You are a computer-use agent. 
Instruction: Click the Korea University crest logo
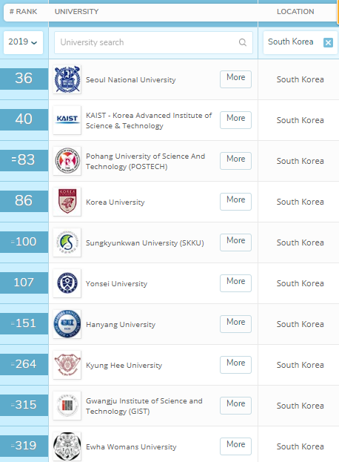coord(67,202)
